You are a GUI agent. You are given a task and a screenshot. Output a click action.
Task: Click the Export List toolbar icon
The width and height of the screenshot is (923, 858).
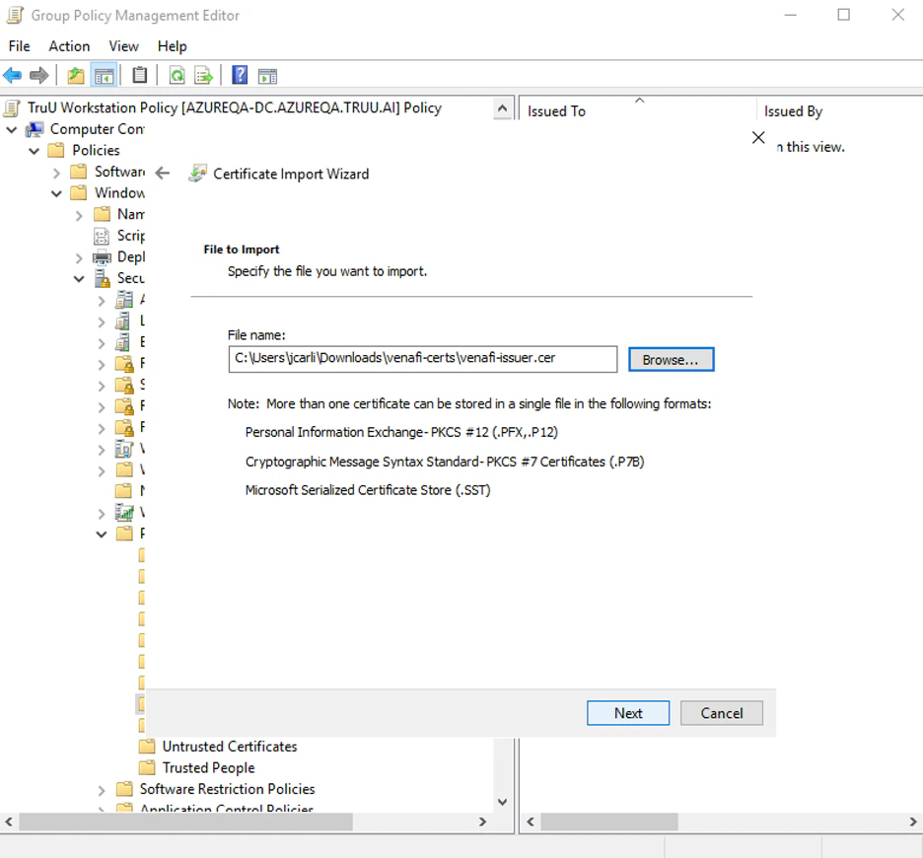coord(204,75)
